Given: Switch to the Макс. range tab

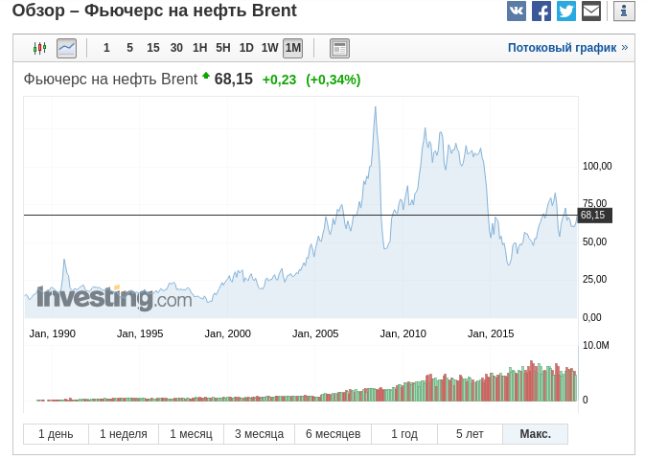Looking at the screenshot, I should pos(535,434).
